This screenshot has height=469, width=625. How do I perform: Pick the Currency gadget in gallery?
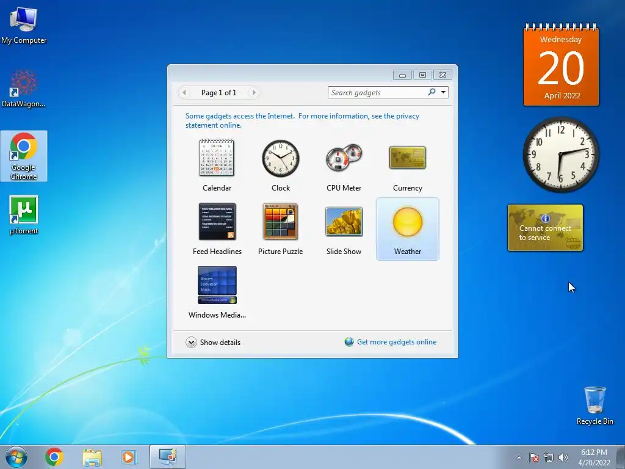click(407, 165)
